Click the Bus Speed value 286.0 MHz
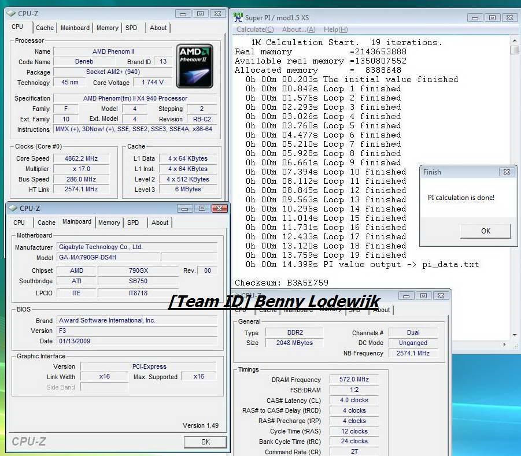Viewport: 521px width, 456px height. (81, 179)
